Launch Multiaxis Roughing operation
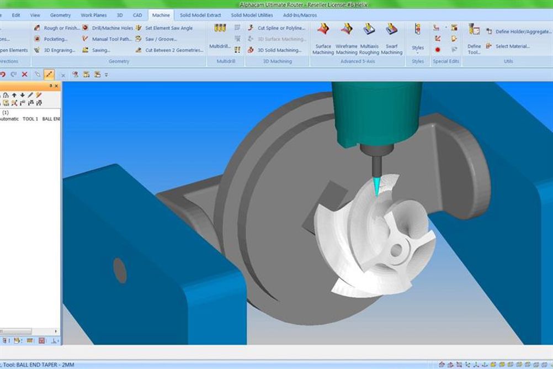 tap(369, 39)
